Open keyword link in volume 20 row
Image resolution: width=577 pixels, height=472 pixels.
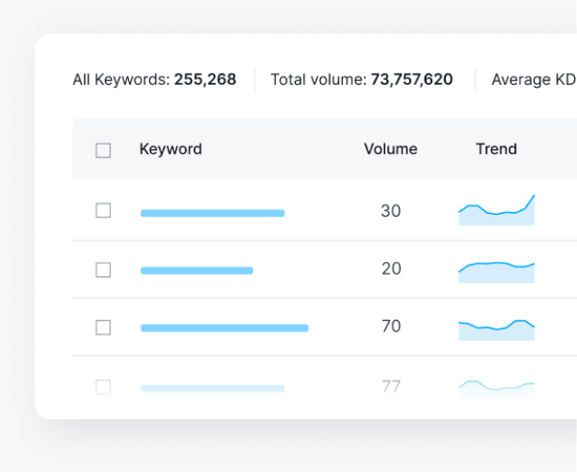(197, 271)
